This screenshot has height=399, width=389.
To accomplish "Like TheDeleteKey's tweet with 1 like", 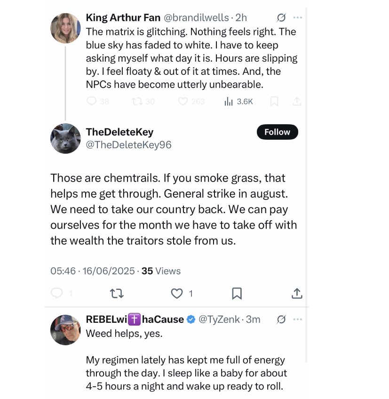I will (x=177, y=294).
